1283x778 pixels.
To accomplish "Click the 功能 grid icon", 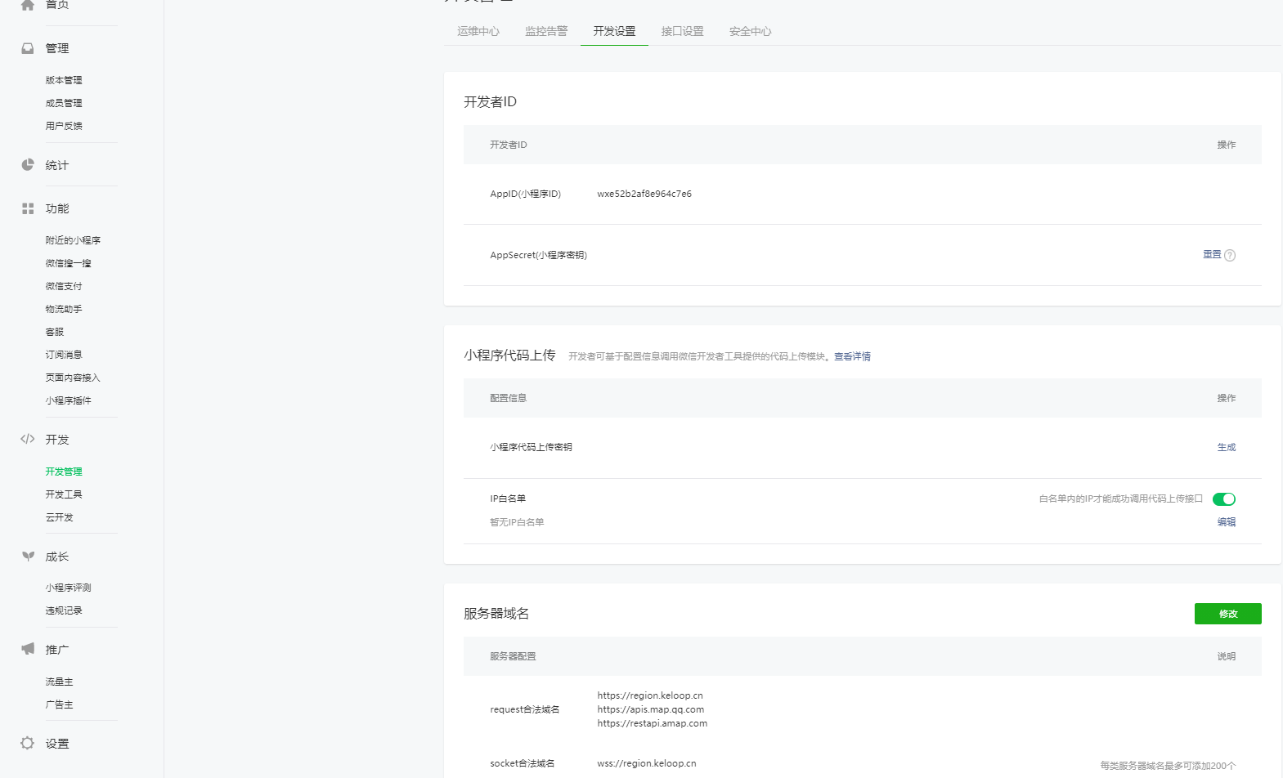I will coord(28,208).
